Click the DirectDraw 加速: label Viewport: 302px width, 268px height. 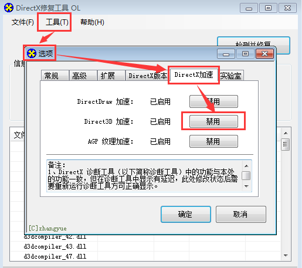pos(105,101)
